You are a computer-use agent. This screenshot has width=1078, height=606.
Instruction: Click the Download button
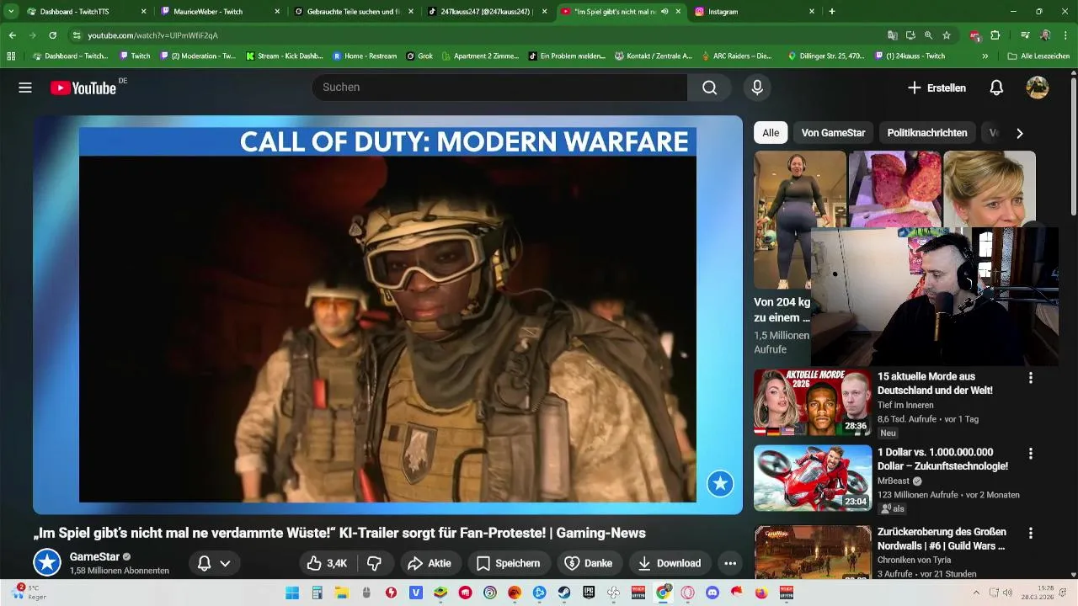pos(670,563)
